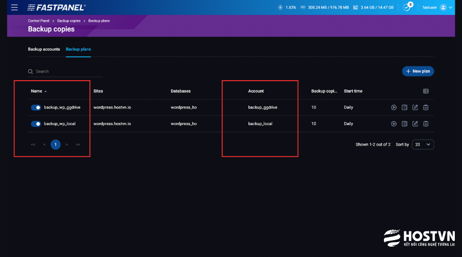View backup list for backup_wp_ggdrive
This screenshot has width=462, height=257.
pos(405,107)
